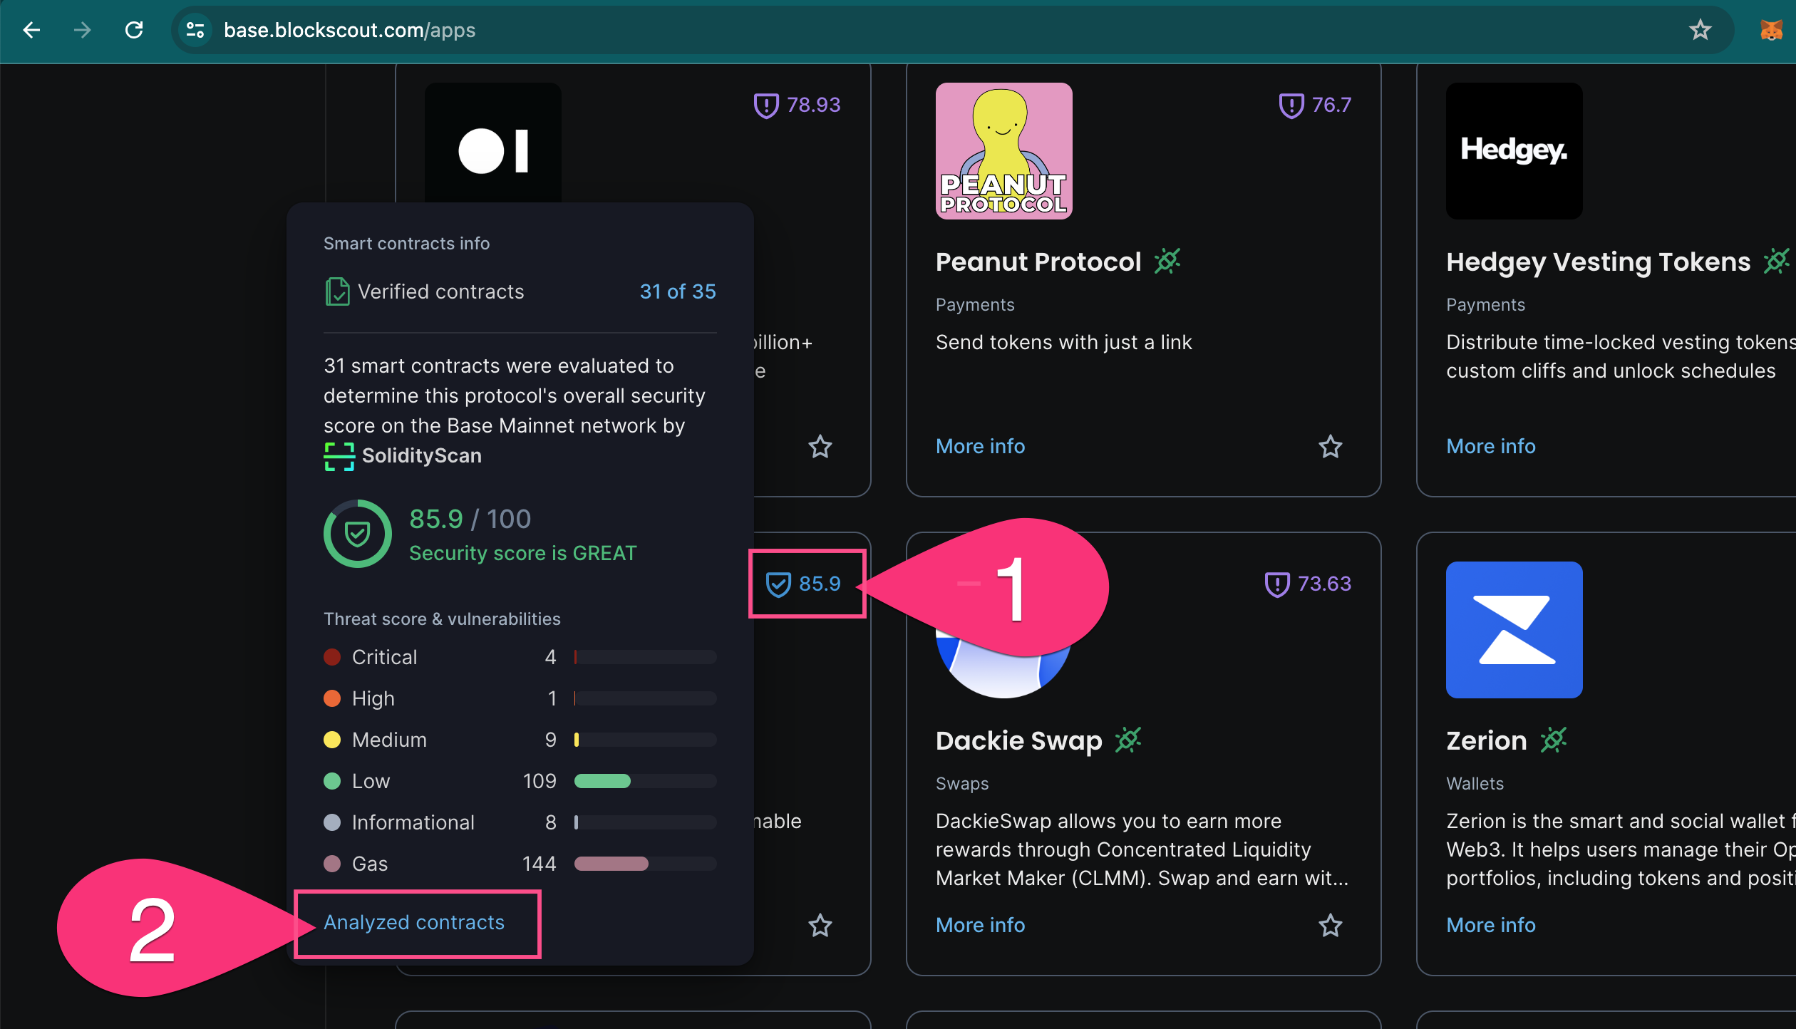Open the Analyzed contracts link
This screenshot has width=1796, height=1029.
414,922
